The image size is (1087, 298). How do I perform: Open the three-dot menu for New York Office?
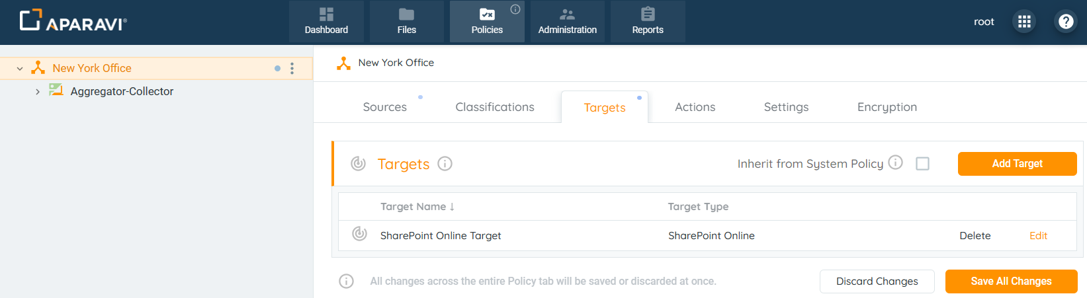(292, 68)
